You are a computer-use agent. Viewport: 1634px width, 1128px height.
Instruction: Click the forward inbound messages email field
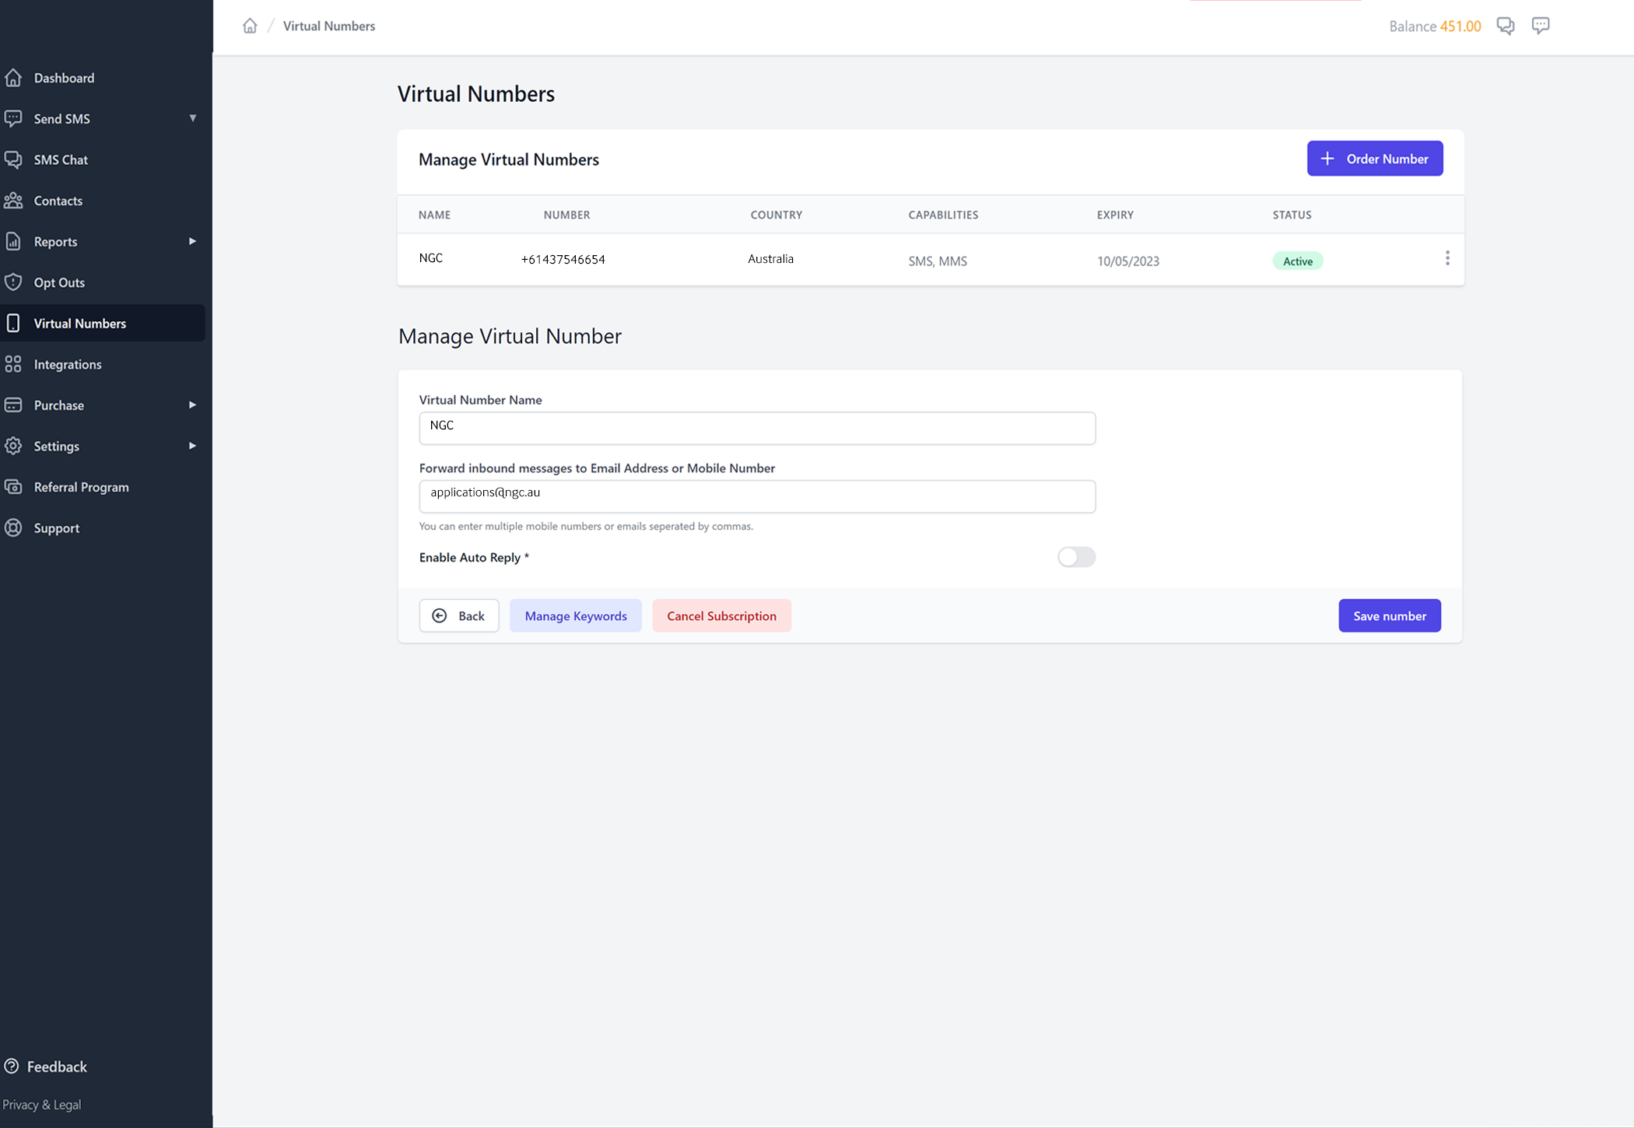click(x=756, y=496)
